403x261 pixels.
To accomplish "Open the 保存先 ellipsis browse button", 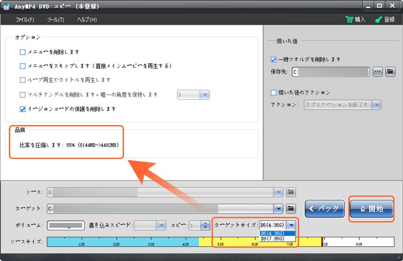I will [x=377, y=71].
